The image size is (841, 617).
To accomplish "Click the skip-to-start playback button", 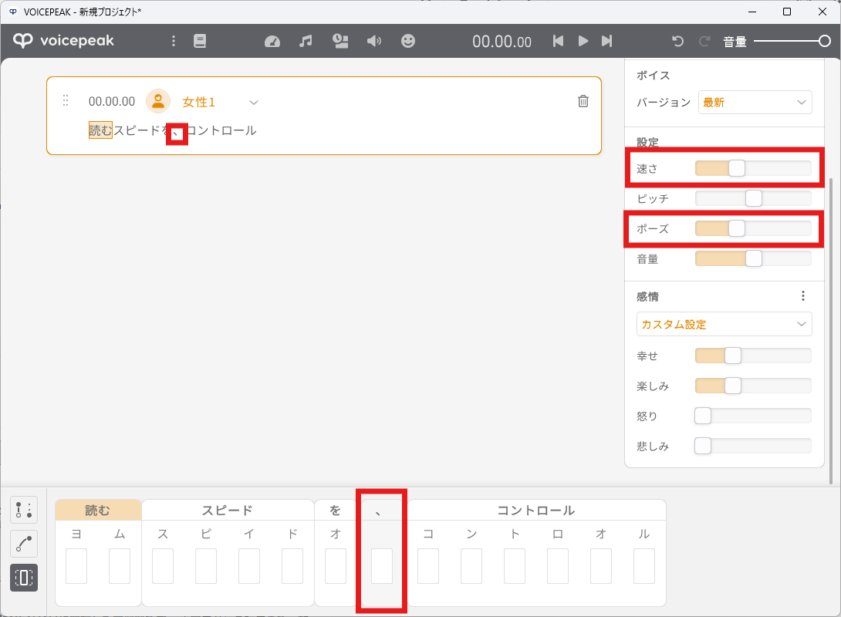I will point(558,42).
